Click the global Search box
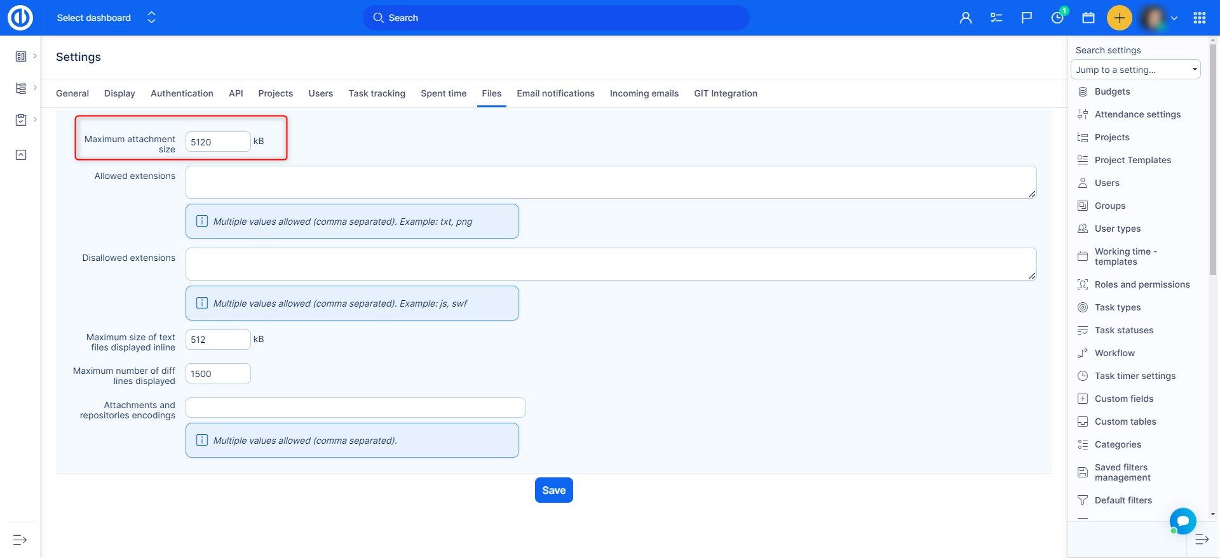1220x558 pixels. tap(556, 18)
